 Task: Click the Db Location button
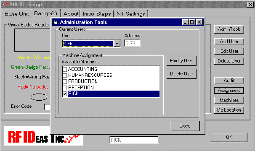tap(229, 110)
